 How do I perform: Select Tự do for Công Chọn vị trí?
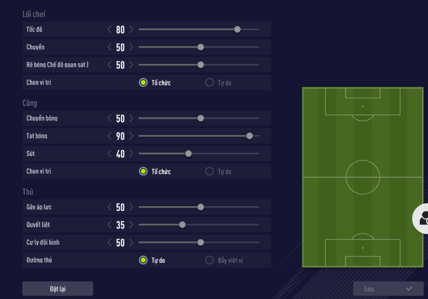[209, 172]
